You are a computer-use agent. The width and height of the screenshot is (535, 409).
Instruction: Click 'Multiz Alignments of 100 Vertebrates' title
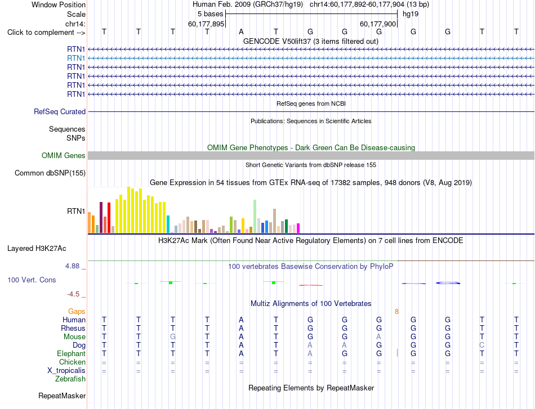tap(311, 303)
